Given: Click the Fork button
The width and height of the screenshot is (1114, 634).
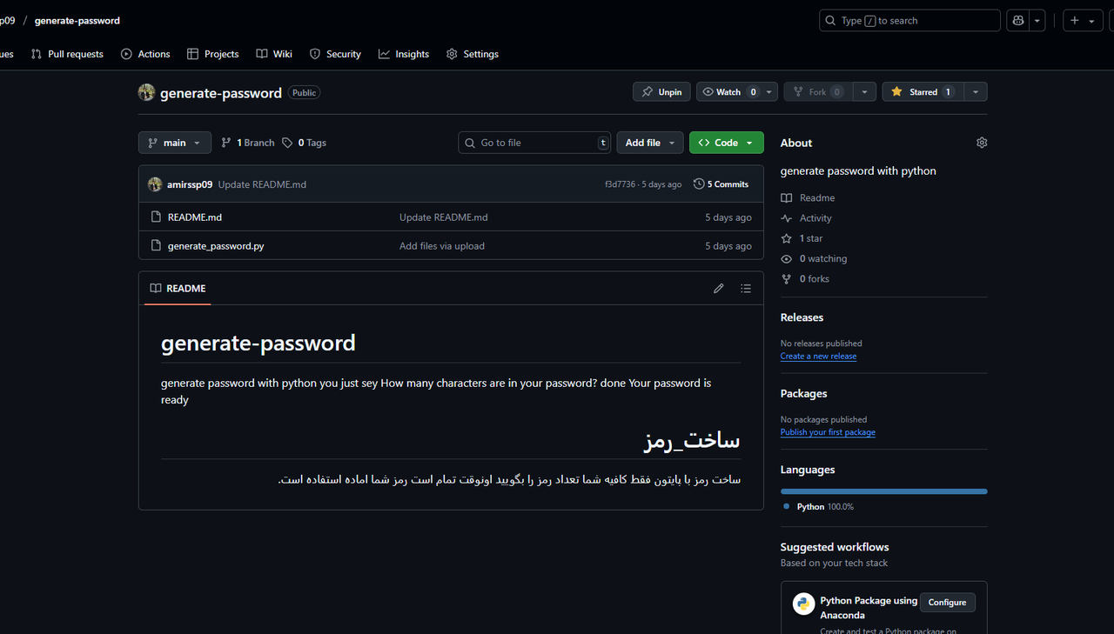Looking at the screenshot, I should coord(817,92).
